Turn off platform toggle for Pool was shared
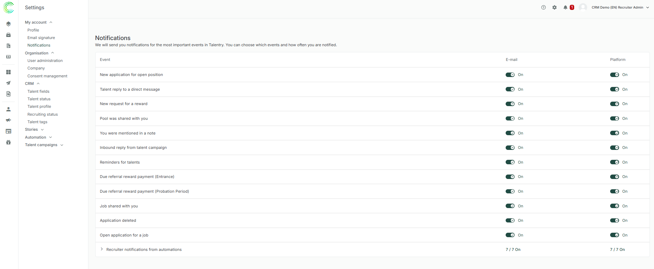 [614, 119]
